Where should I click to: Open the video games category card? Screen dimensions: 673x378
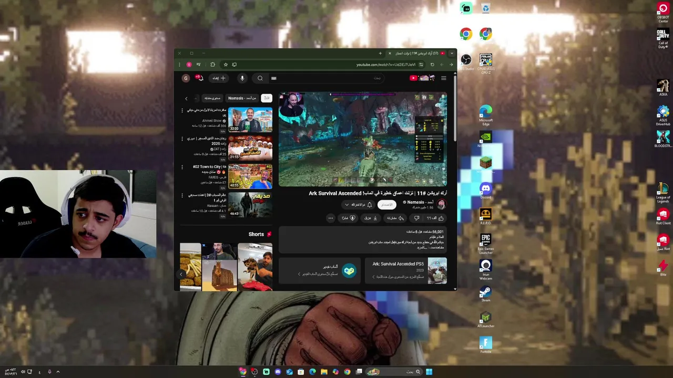[x=320, y=270]
